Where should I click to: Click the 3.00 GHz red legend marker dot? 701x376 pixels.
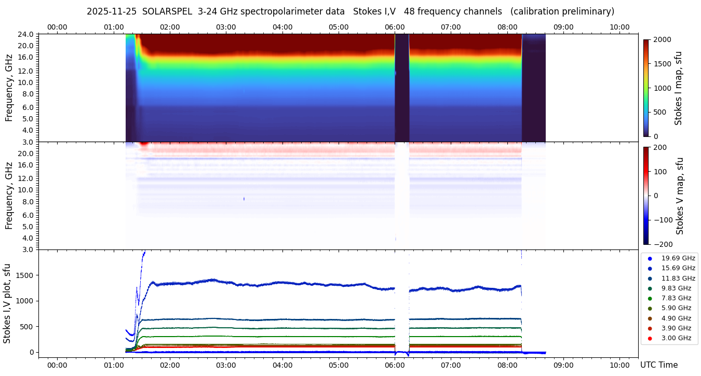tap(650, 339)
